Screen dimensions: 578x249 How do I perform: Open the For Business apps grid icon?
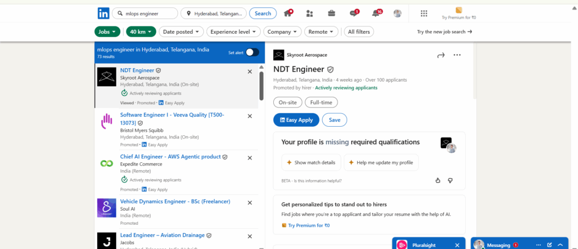click(424, 13)
